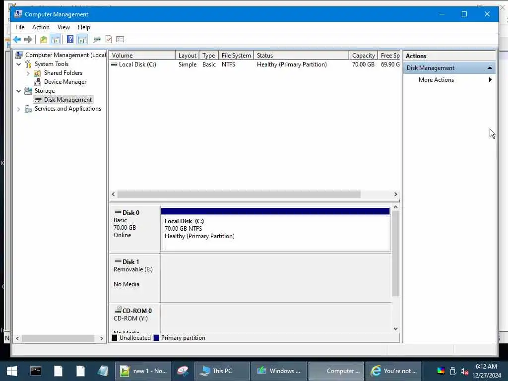
Task: Click the colorful display tray icon
Action: [441, 371]
